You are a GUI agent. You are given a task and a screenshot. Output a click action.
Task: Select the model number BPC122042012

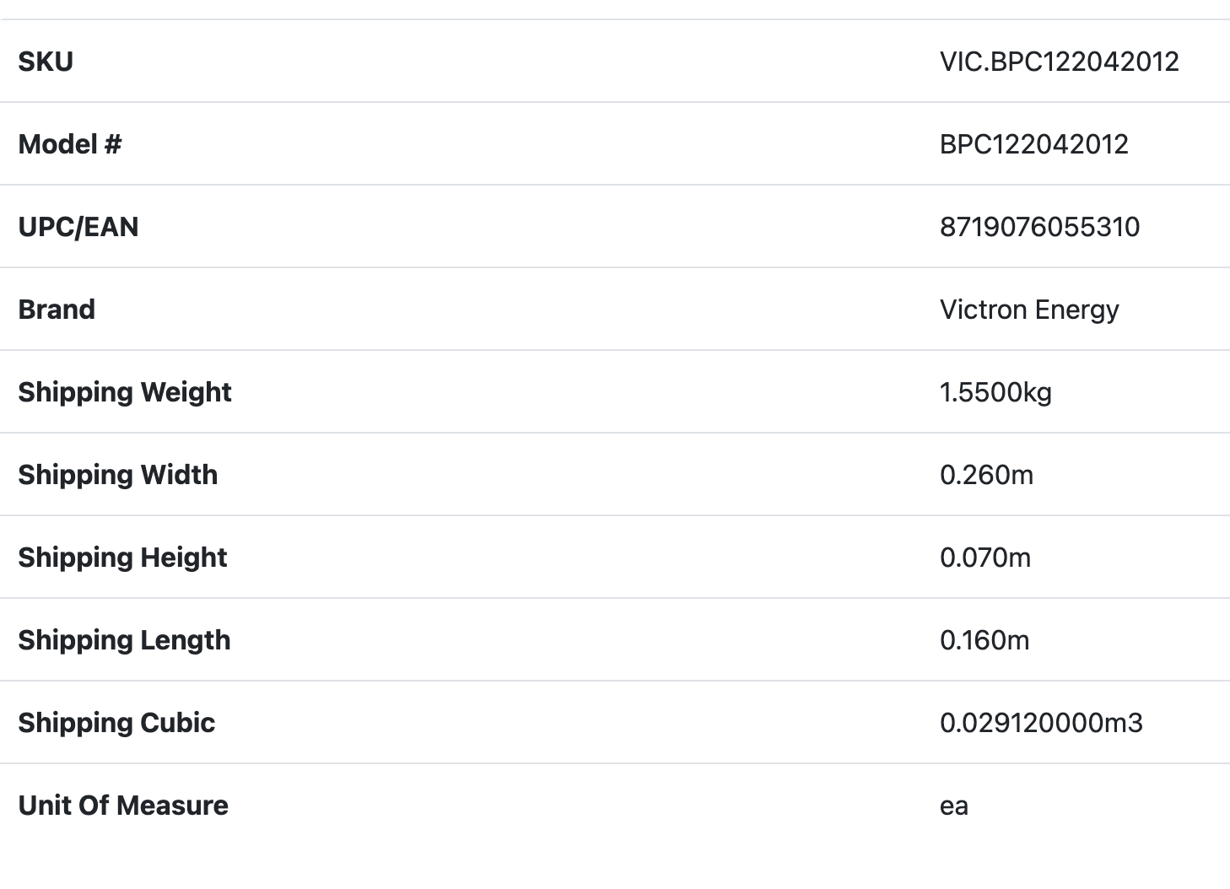coord(1033,144)
